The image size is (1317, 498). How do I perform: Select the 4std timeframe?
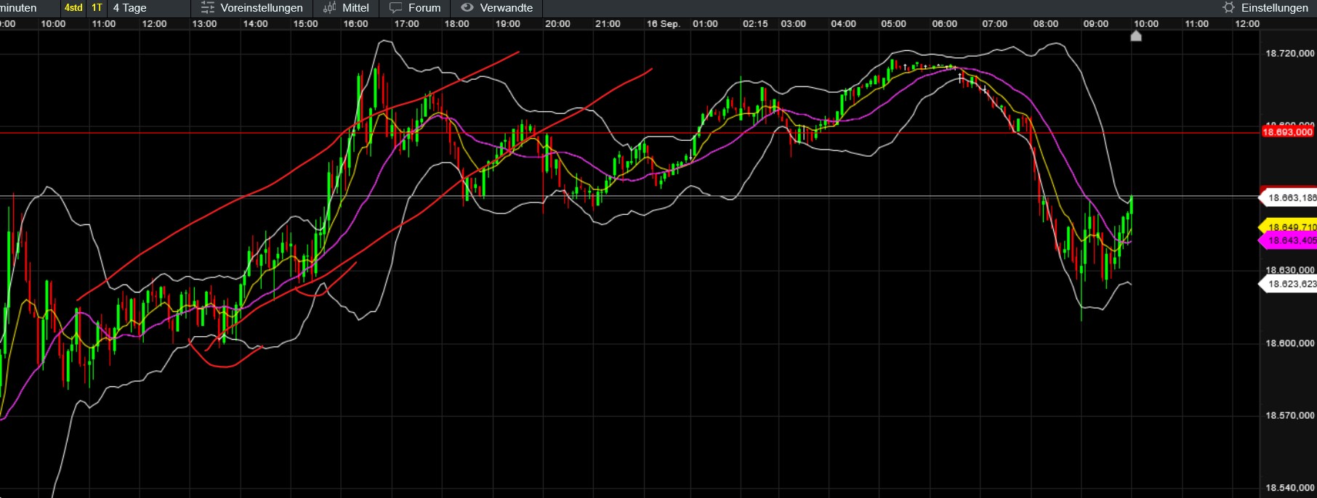[73, 8]
